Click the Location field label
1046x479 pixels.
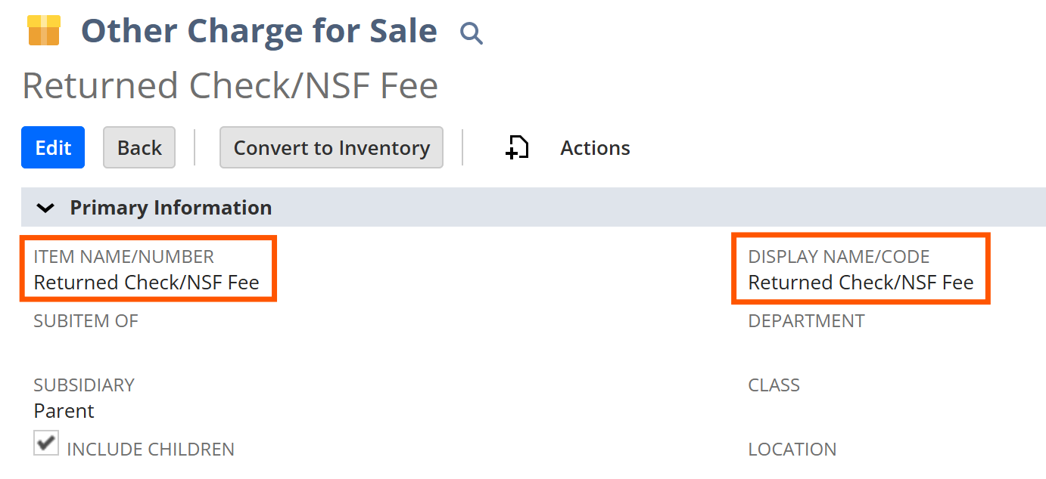pos(792,450)
